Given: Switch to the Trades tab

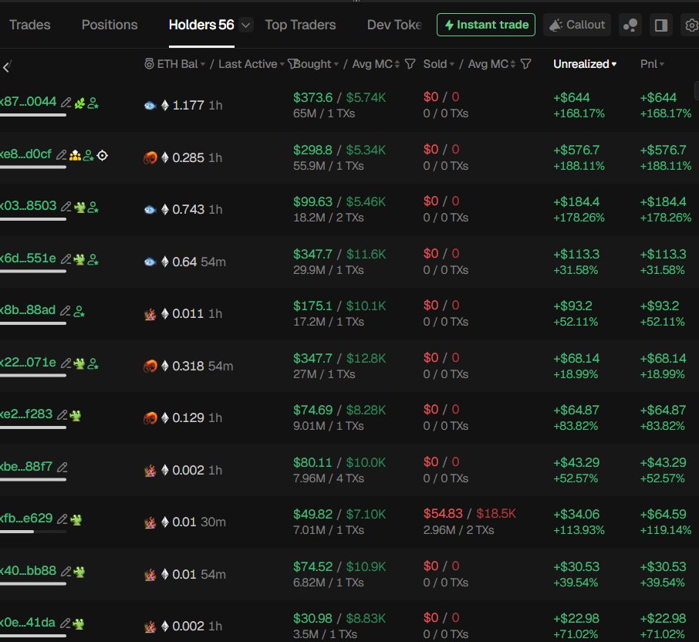Looking at the screenshot, I should click(x=30, y=25).
